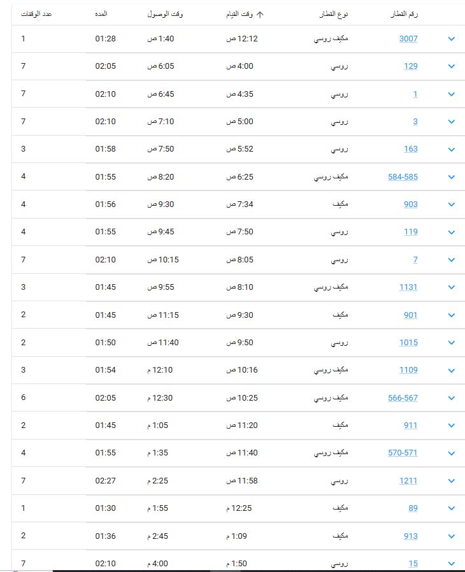Expand the chevron beside train 89

(x=452, y=508)
